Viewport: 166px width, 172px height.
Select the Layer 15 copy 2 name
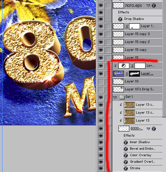tap(137, 42)
